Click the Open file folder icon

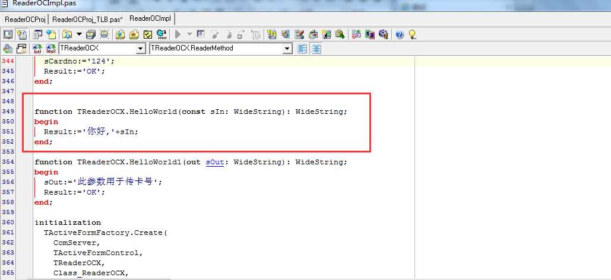(x=67, y=34)
